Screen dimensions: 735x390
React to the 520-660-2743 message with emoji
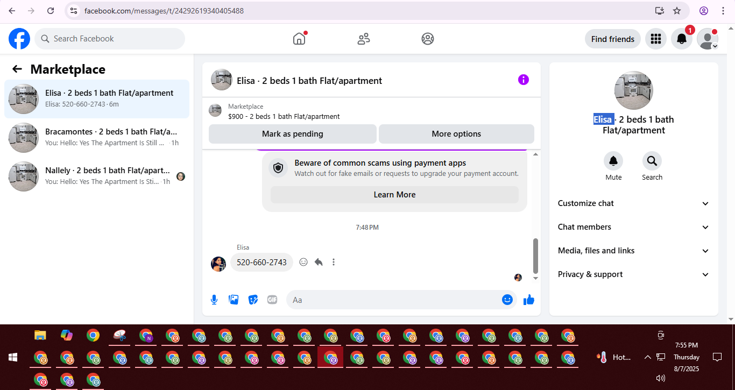point(303,262)
